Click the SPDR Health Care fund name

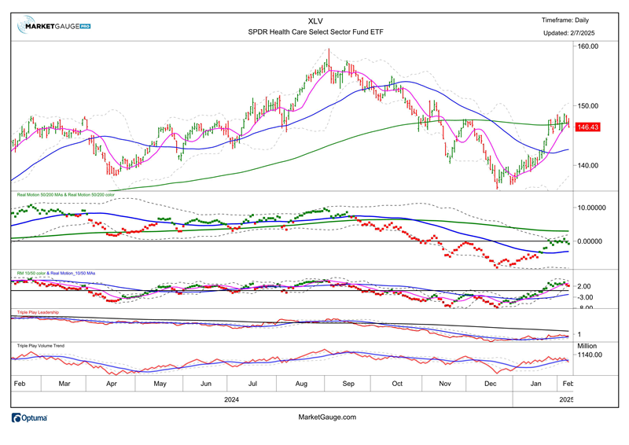point(315,33)
